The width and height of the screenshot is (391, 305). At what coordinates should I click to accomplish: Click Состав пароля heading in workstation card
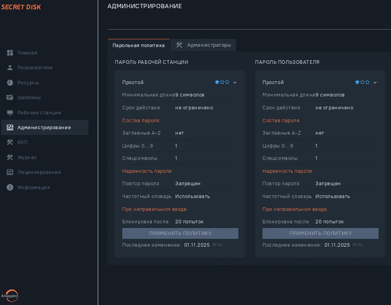coord(141,120)
